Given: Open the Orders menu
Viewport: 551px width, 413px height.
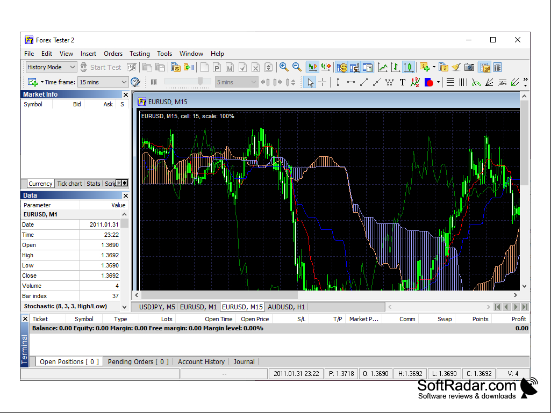Looking at the screenshot, I should [113, 54].
